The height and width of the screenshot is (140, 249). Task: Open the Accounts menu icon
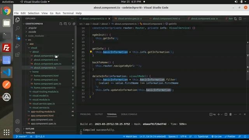[18, 121]
